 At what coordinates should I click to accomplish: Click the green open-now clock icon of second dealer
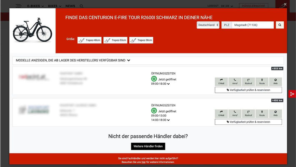point(154,111)
